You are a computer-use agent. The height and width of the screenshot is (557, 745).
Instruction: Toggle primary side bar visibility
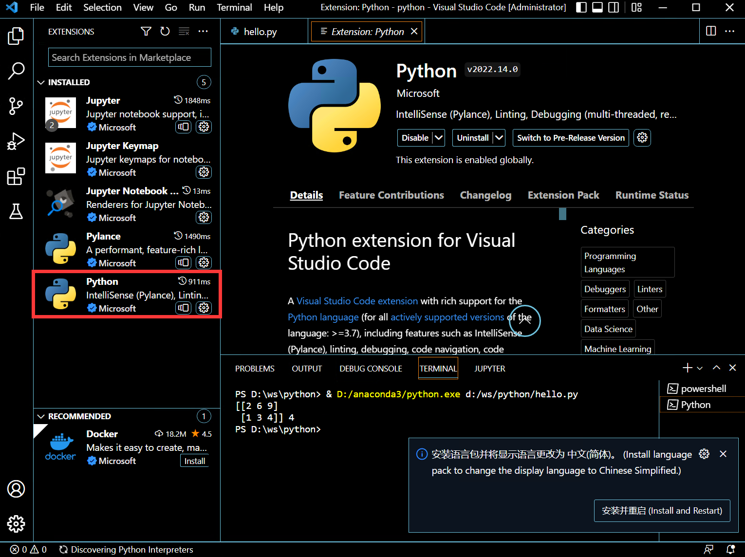[x=581, y=7]
